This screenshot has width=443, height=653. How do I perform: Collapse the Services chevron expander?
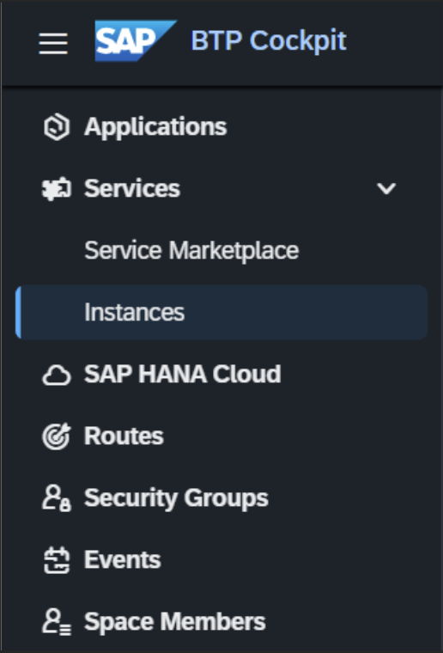click(x=386, y=189)
